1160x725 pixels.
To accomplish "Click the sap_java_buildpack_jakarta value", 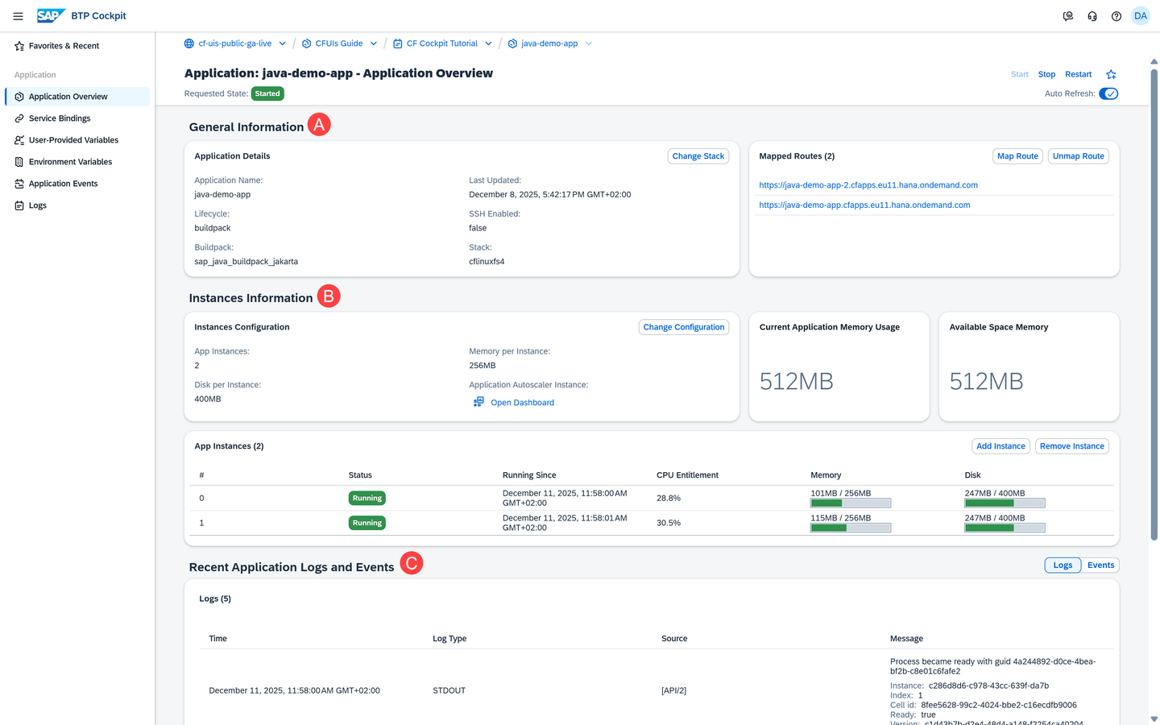I will (x=246, y=262).
